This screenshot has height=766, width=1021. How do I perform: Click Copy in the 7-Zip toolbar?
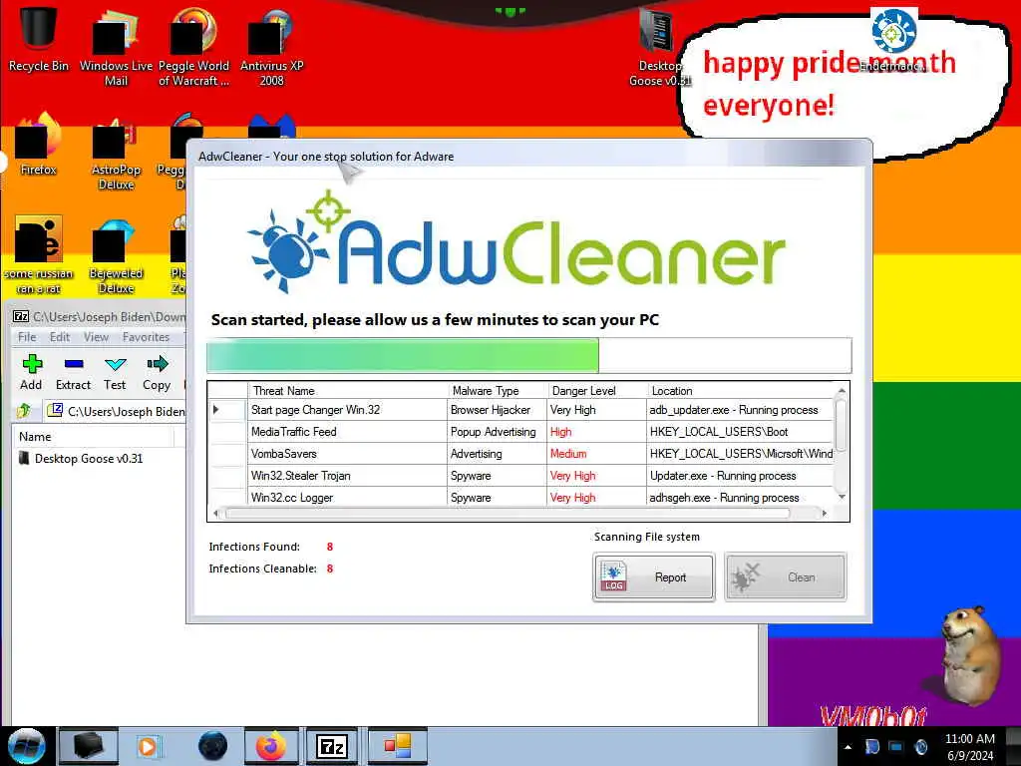(x=157, y=372)
